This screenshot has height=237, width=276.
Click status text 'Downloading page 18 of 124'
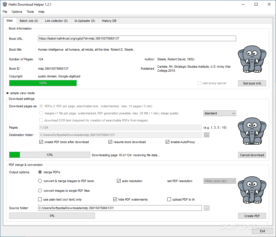[x=112, y=155]
